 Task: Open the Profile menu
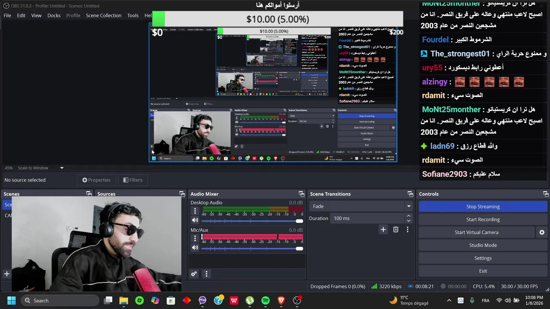73,15
